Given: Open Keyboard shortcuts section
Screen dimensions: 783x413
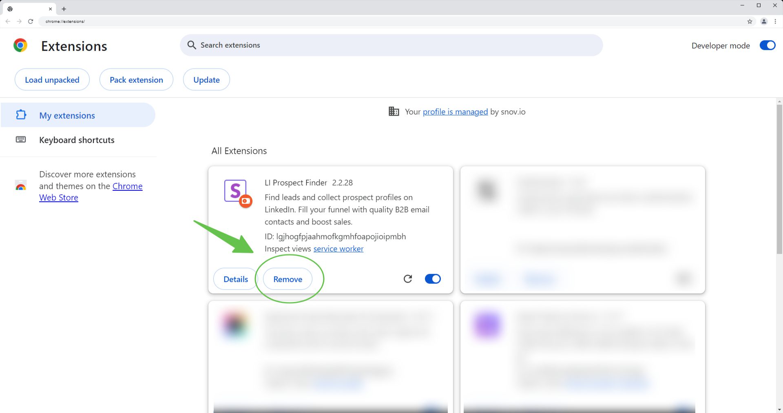Looking at the screenshot, I should click(x=77, y=140).
